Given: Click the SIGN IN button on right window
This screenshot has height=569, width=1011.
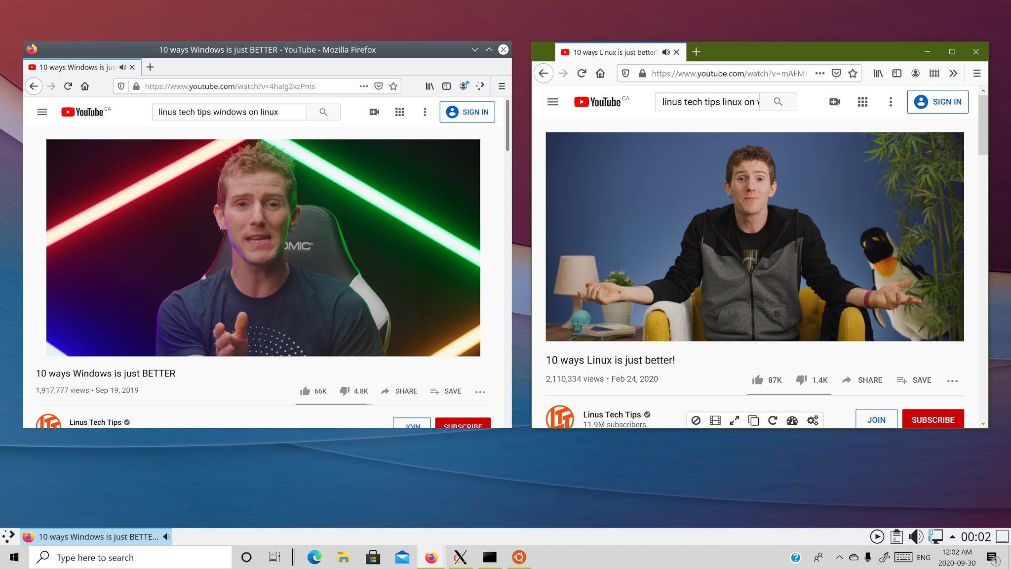Looking at the screenshot, I should click(938, 102).
